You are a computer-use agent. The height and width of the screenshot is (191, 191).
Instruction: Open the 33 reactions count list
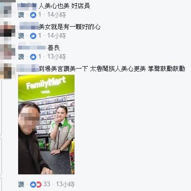47,184
